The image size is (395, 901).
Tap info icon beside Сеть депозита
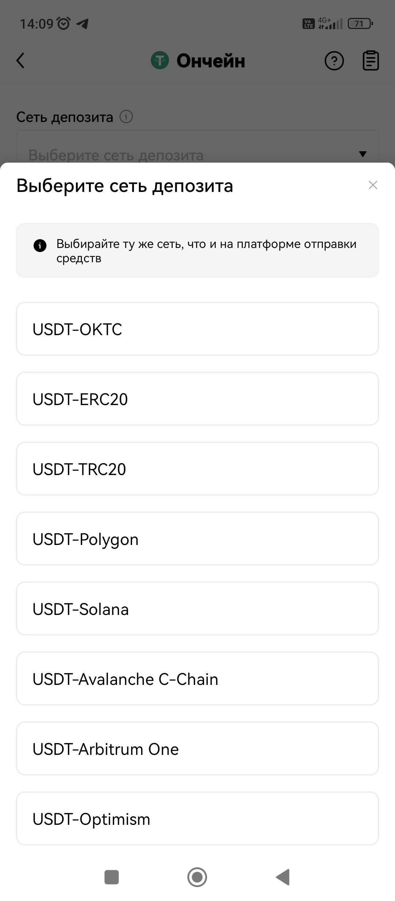point(126,117)
